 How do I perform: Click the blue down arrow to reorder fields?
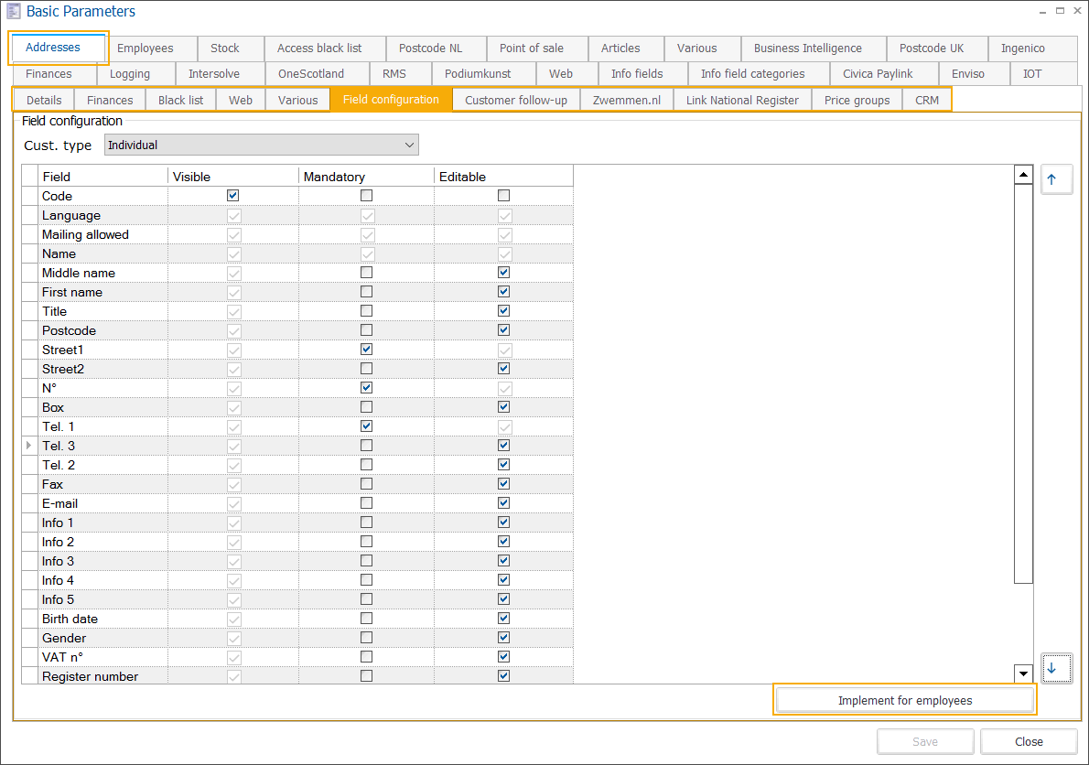pyautogui.click(x=1056, y=669)
